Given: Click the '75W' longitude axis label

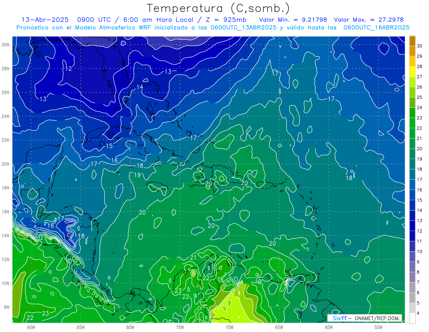Looking at the screenshot, I should [180, 327].
